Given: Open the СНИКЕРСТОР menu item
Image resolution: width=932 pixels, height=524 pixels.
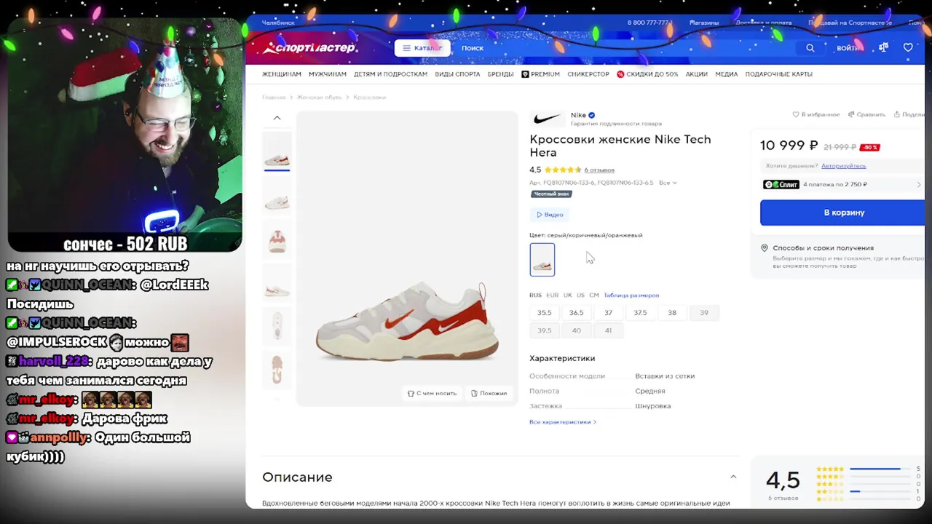Looking at the screenshot, I should point(588,74).
